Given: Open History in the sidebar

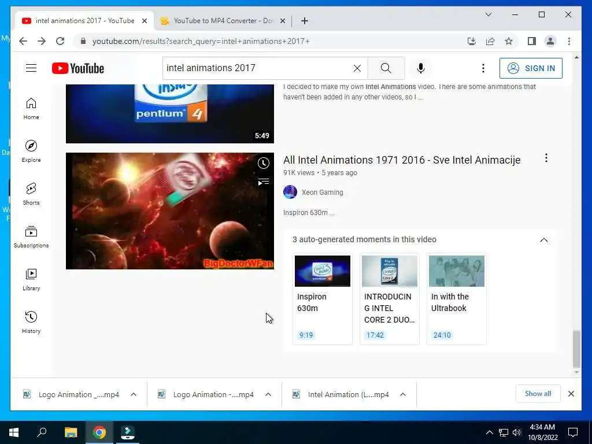Looking at the screenshot, I should click(31, 322).
